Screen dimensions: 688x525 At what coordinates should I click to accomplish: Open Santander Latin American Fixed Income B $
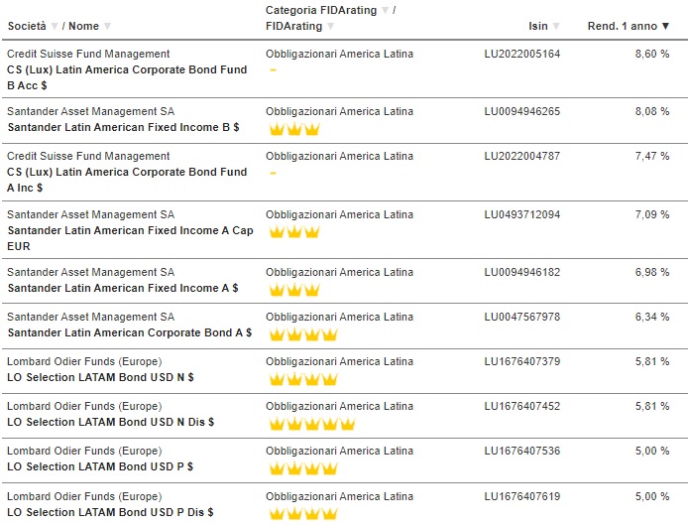123,127
